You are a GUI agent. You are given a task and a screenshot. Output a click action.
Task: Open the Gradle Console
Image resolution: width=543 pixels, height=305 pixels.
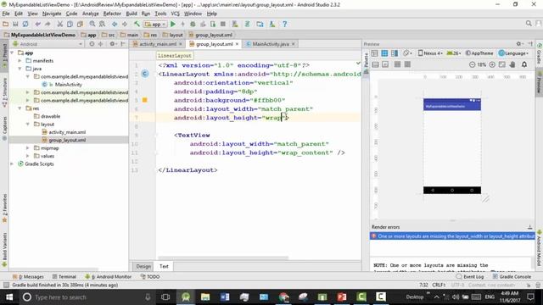(512, 277)
